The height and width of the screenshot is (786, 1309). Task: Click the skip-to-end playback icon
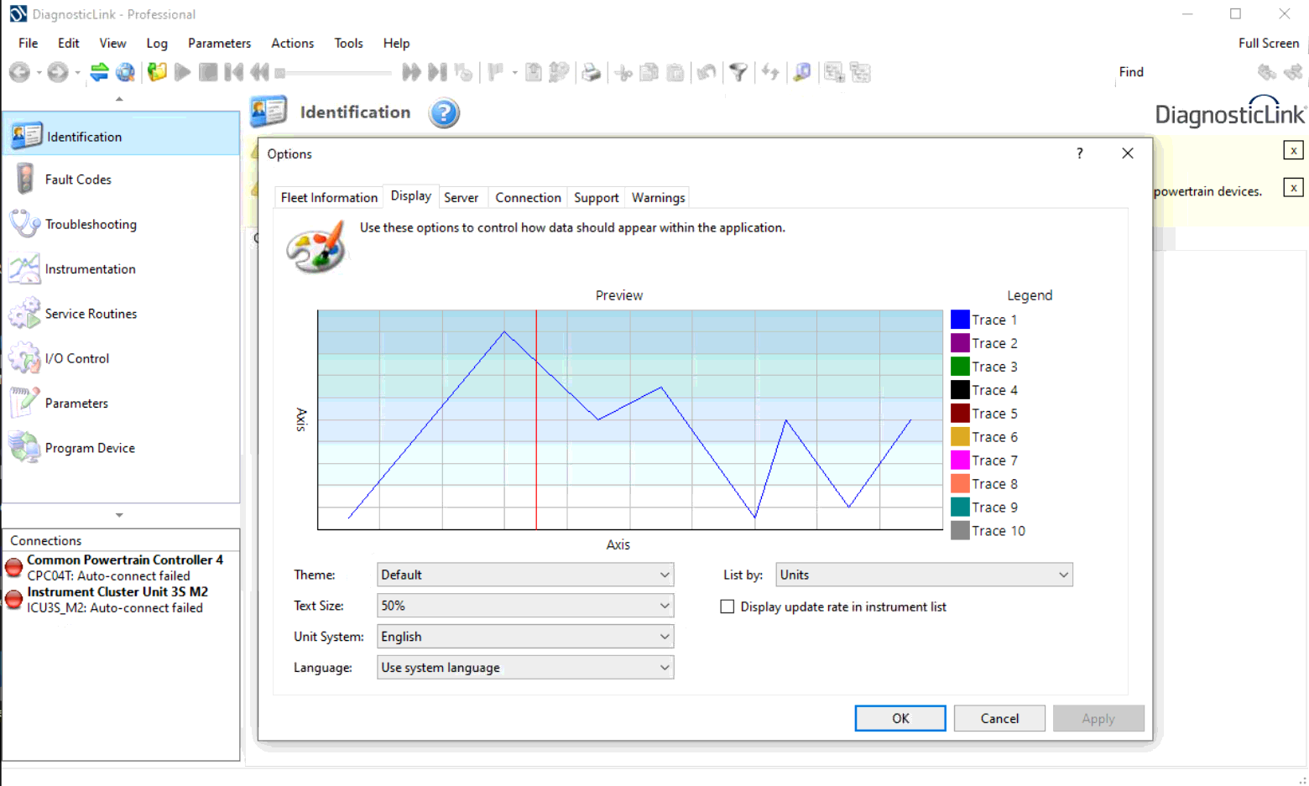click(437, 73)
